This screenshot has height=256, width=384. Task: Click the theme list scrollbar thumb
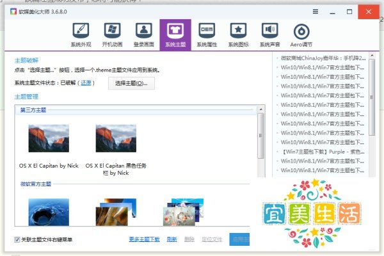(261, 136)
